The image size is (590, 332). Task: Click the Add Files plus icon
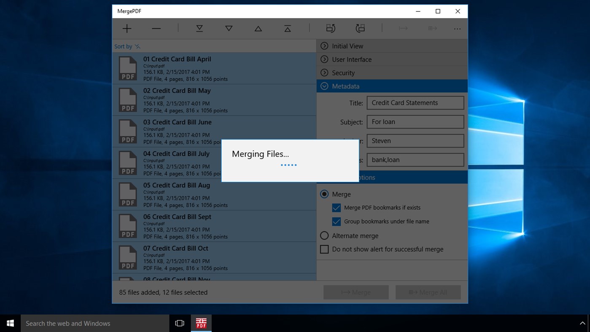click(127, 28)
